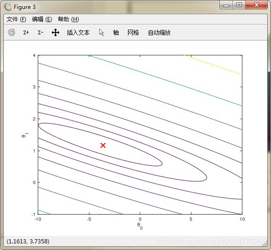Click the x-axis tick label -5
The height and width of the screenshot is (250, 271).
click(x=89, y=219)
